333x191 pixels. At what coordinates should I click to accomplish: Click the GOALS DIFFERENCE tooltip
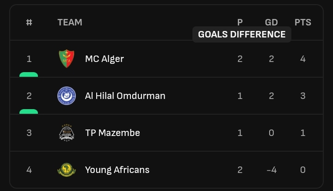[x=242, y=34]
